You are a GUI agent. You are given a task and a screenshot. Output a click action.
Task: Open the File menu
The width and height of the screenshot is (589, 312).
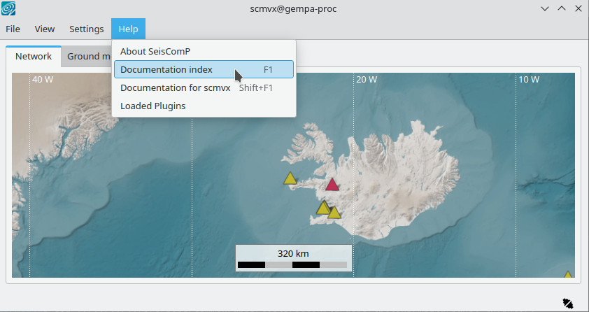pos(13,29)
